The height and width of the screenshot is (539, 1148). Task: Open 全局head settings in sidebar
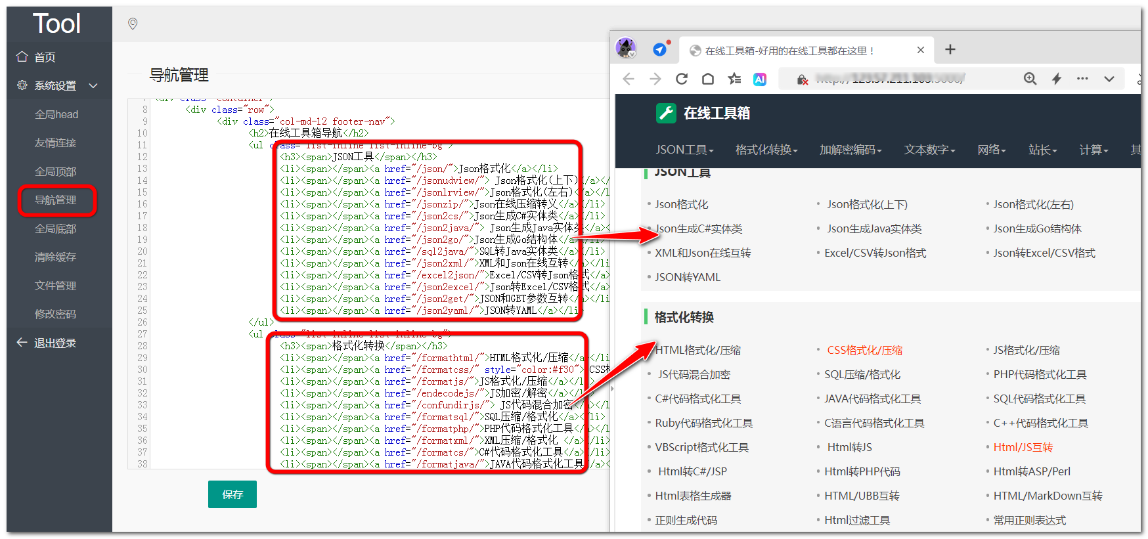pyautogui.click(x=56, y=114)
